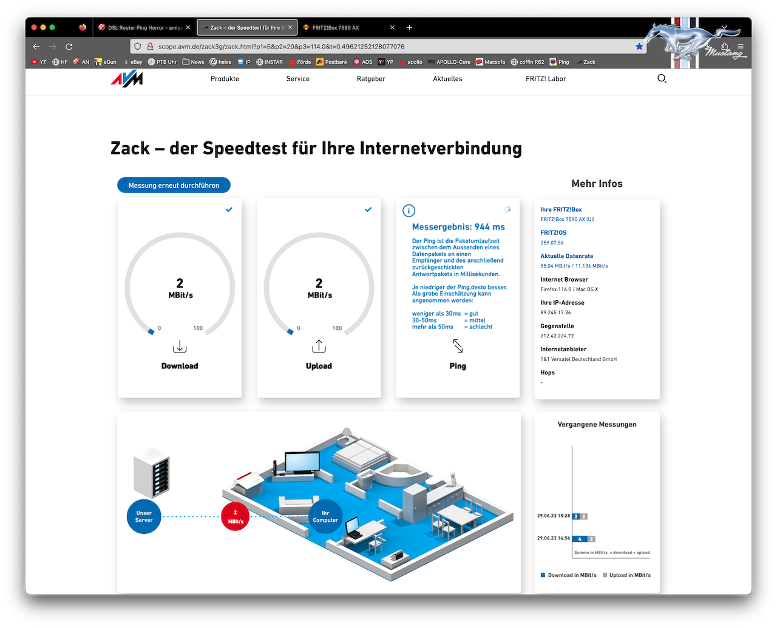
Task: Click the ping info circle icon
Action: click(x=409, y=211)
